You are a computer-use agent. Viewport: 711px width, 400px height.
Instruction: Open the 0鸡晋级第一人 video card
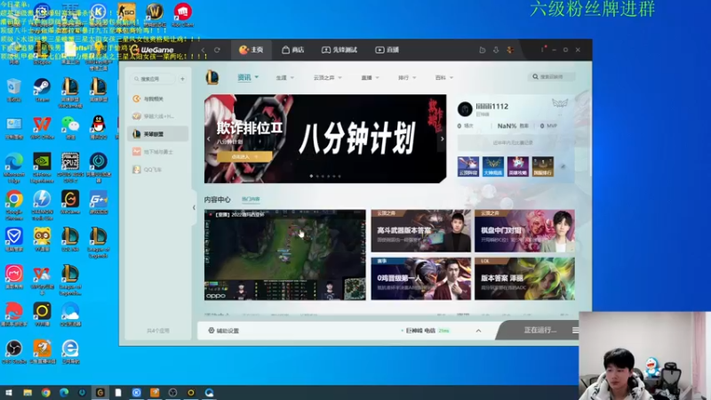pos(420,279)
